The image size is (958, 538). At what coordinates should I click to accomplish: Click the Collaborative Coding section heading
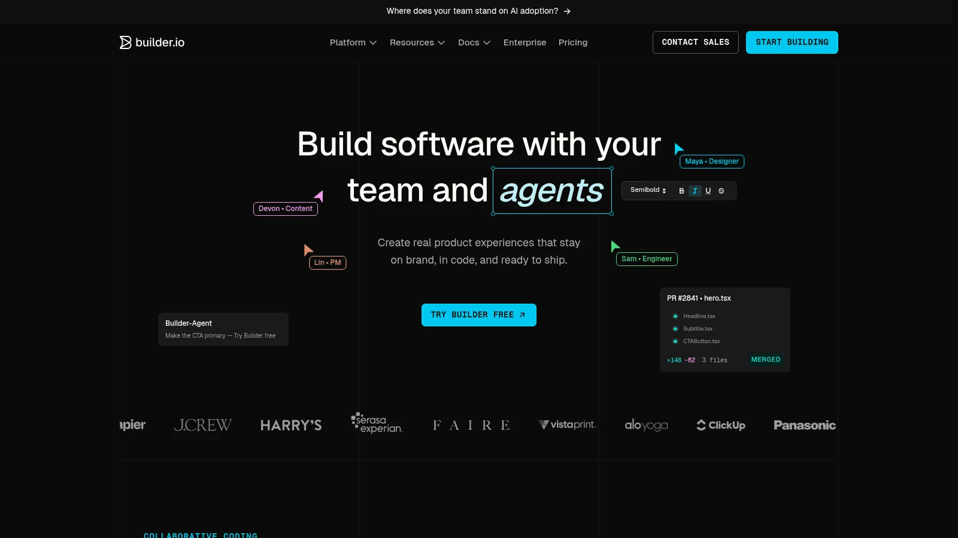point(201,535)
